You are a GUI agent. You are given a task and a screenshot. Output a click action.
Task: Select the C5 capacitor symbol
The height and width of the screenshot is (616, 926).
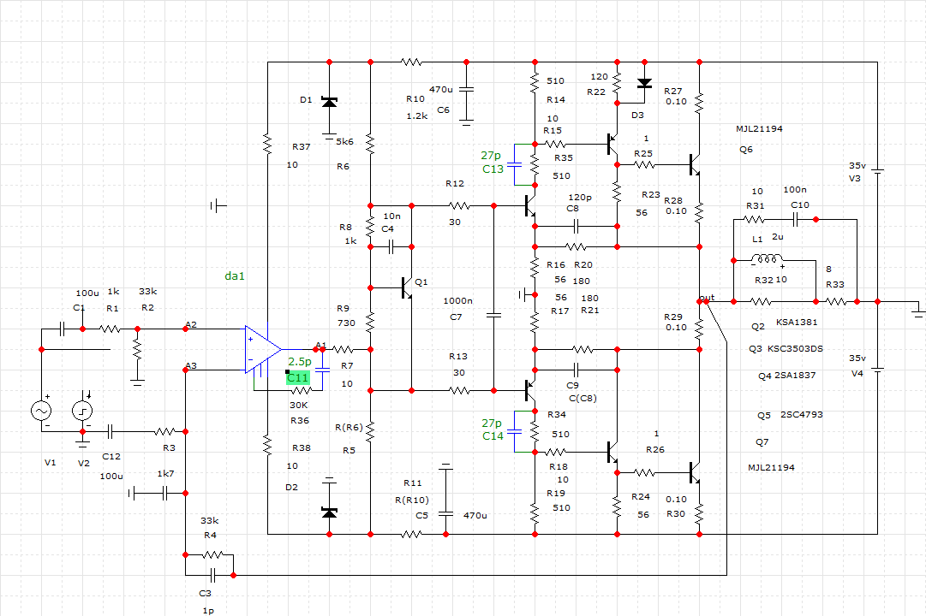click(446, 514)
